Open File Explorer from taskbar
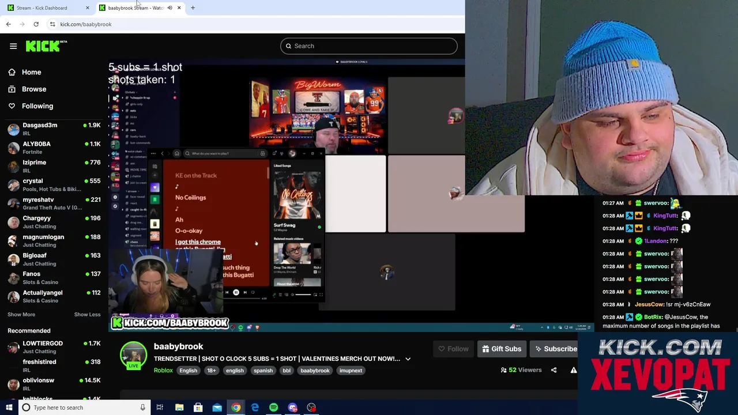Screen dimensions: 738x415 point(179,408)
